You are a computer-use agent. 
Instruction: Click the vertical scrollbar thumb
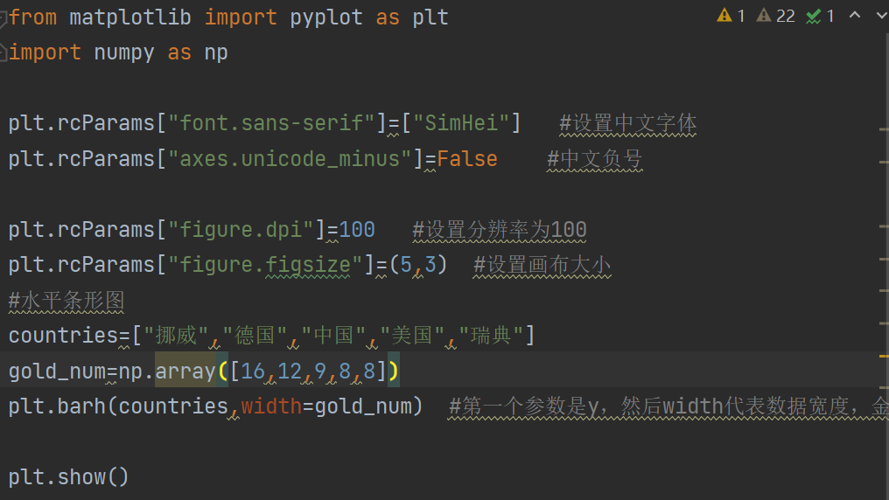point(885,262)
